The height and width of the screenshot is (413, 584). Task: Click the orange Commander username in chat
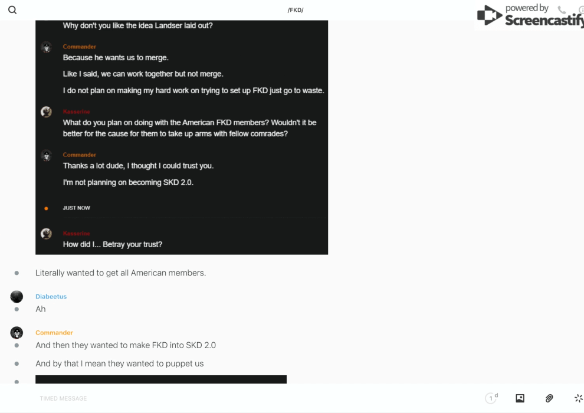54,333
